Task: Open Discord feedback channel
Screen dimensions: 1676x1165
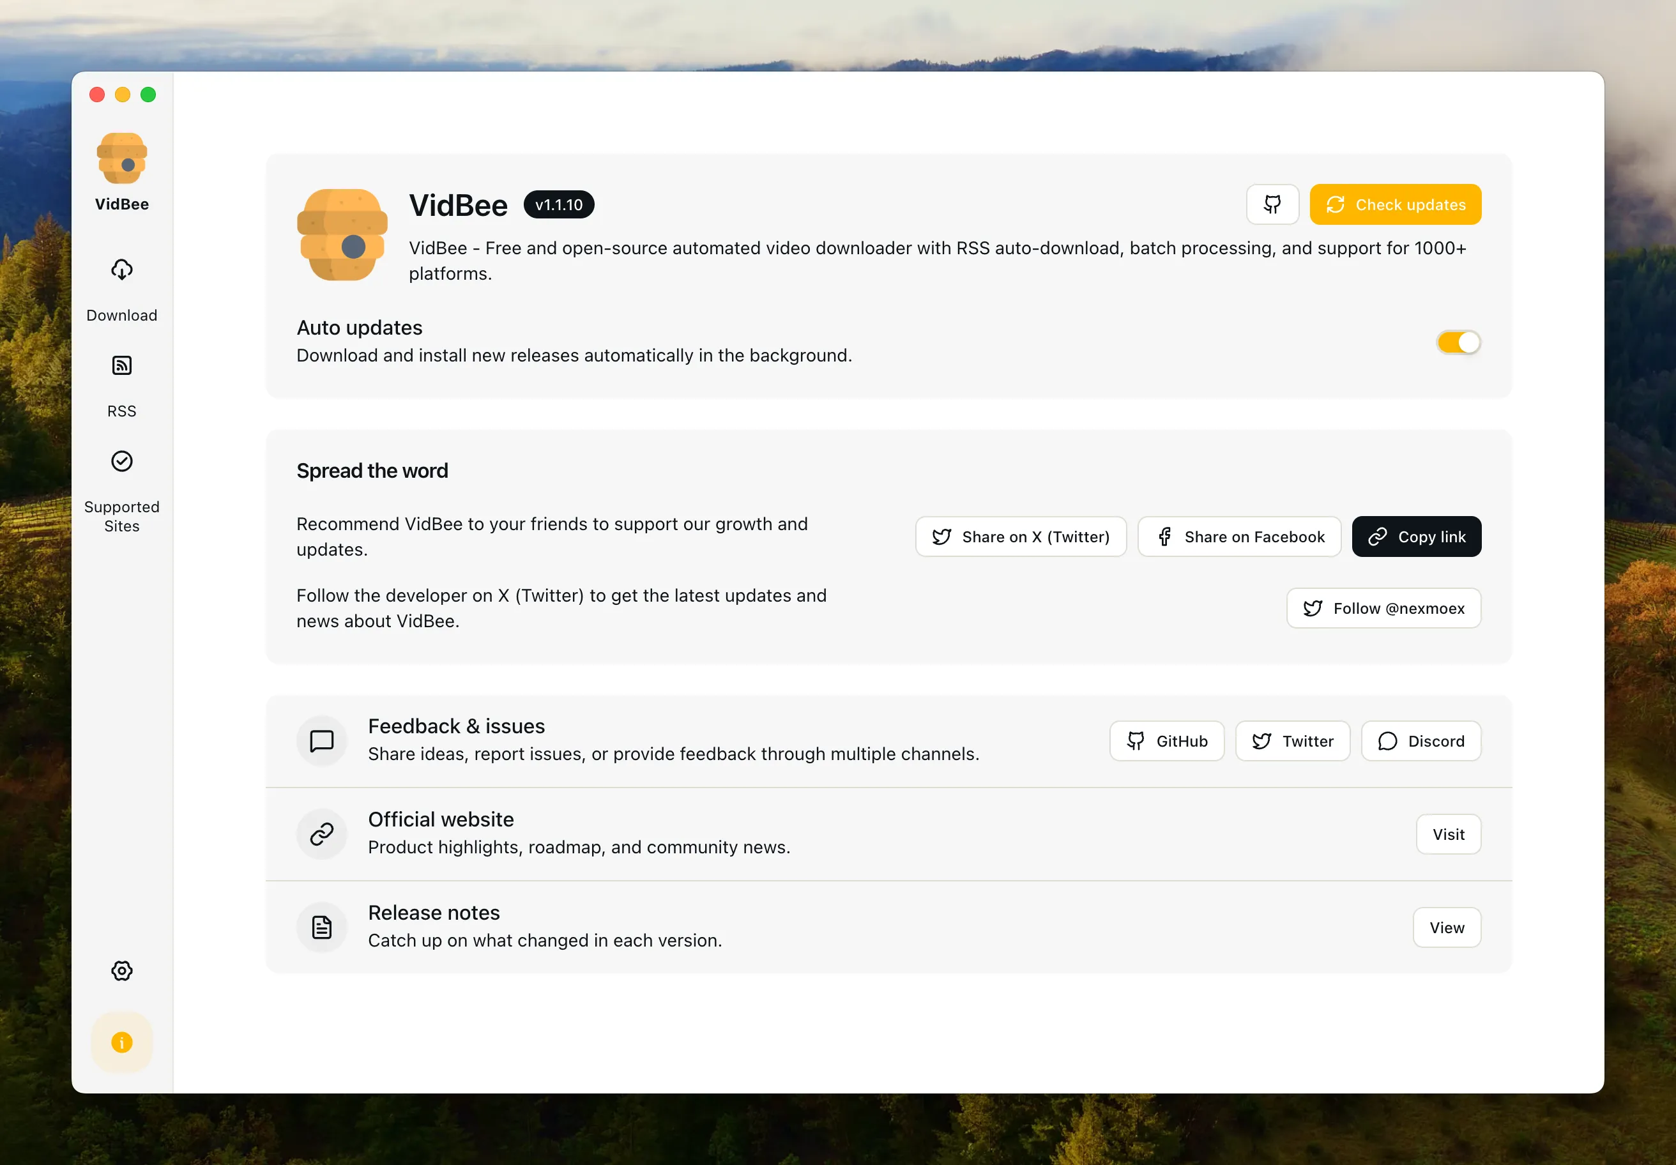Action: 1421,741
